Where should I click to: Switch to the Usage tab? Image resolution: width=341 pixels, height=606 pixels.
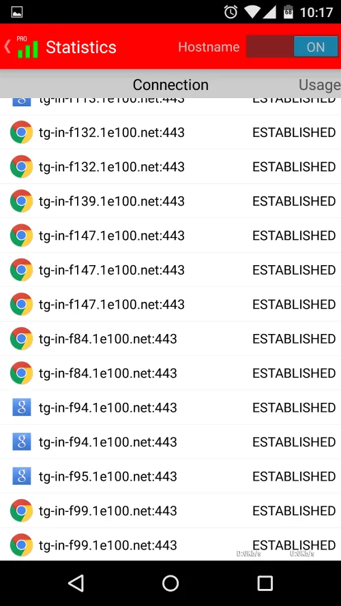pos(319,85)
